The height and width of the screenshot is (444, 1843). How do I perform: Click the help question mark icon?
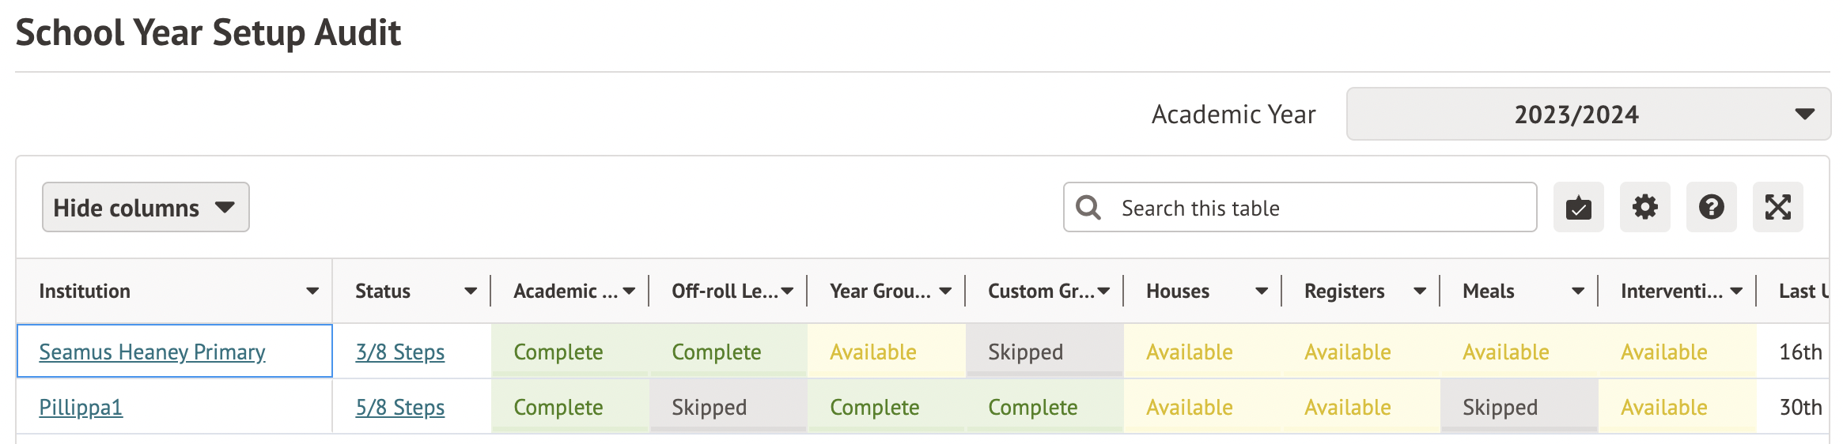point(1711,208)
